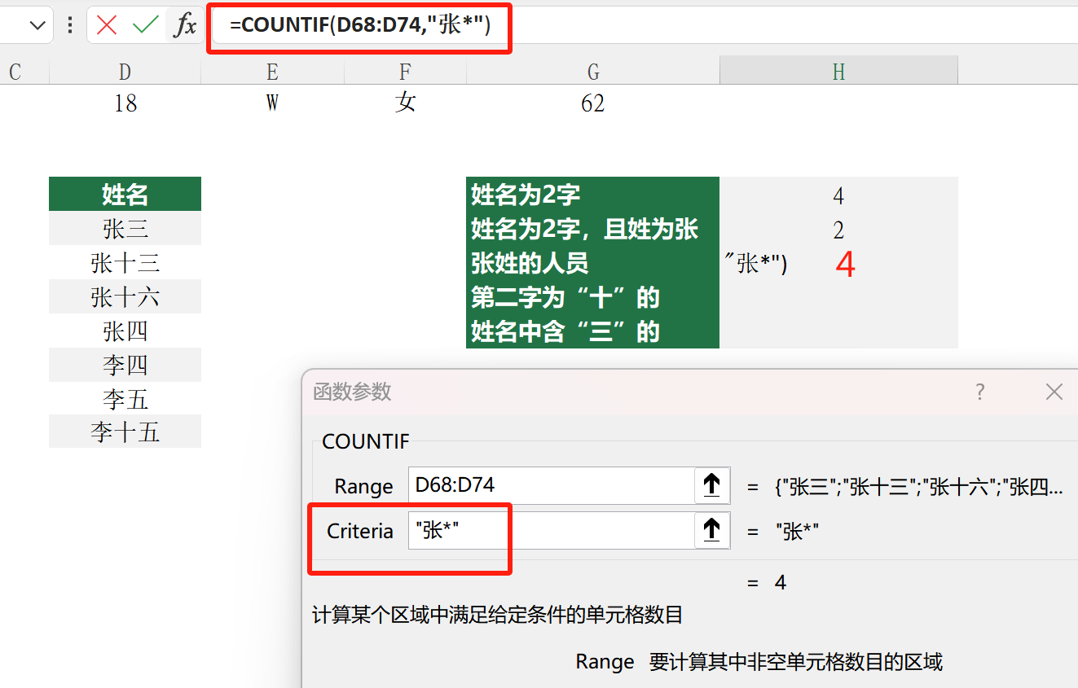Click the 姓名为2字 label cell
The image size is (1078, 688).
point(592,195)
